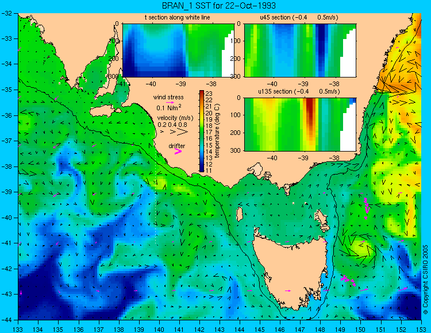Click the "t section along white line" heading
431x333 pixels.
pos(178,17)
